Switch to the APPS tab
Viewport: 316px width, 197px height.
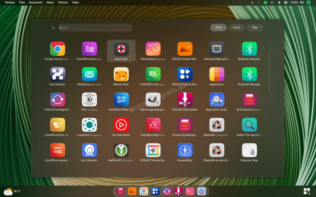(x=218, y=28)
